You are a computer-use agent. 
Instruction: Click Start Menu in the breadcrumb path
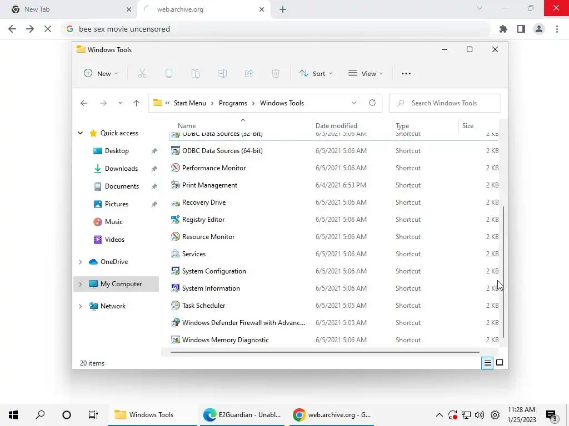click(x=190, y=103)
